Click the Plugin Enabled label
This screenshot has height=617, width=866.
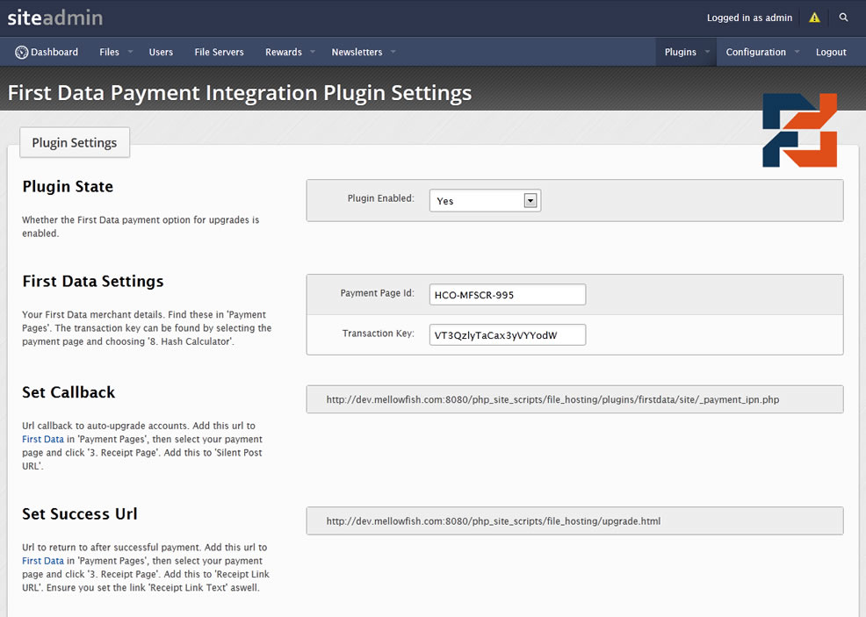380,198
